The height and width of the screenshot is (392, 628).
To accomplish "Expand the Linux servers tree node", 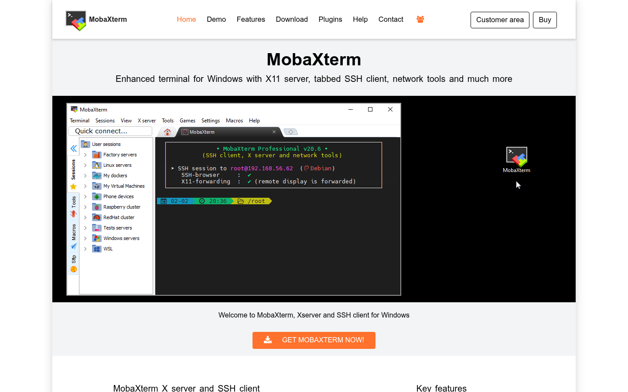I will 85,165.
